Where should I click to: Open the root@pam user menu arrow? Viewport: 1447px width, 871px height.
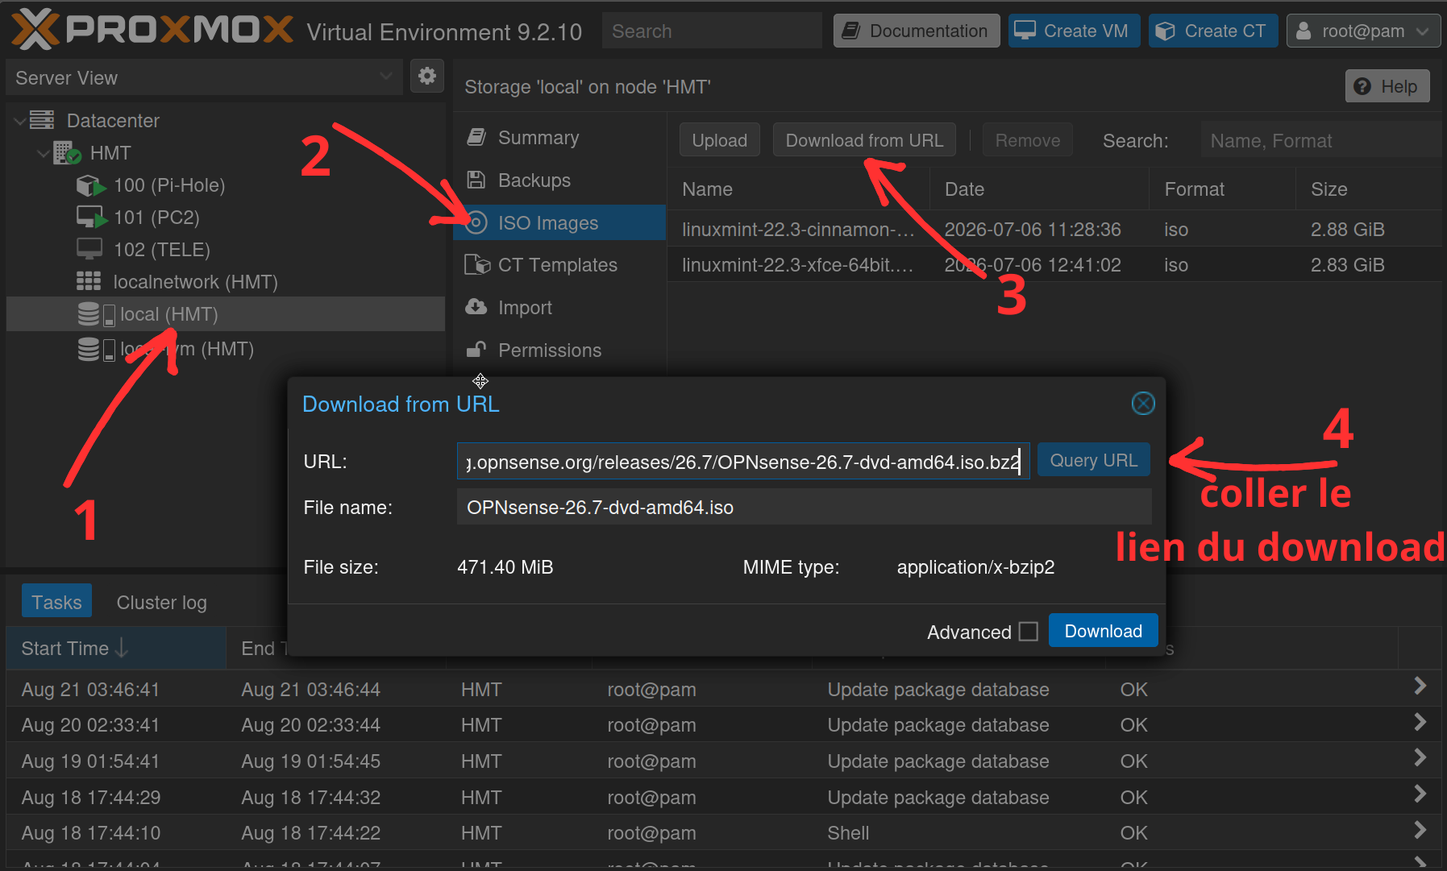tap(1423, 31)
